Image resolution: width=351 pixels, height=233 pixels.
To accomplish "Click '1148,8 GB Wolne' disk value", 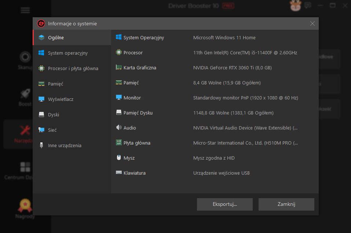I will [233, 113].
